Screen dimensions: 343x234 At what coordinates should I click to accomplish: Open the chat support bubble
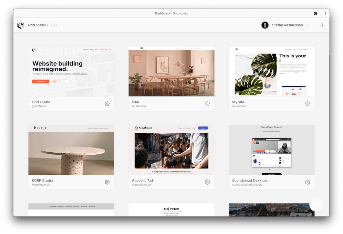316,204
